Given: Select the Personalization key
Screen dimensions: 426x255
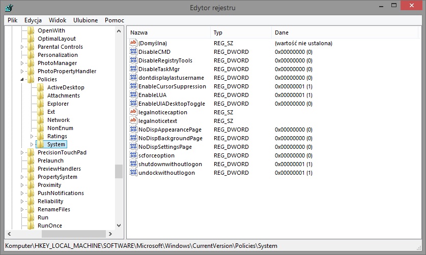Looking at the screenshot, I should [58, 55].
